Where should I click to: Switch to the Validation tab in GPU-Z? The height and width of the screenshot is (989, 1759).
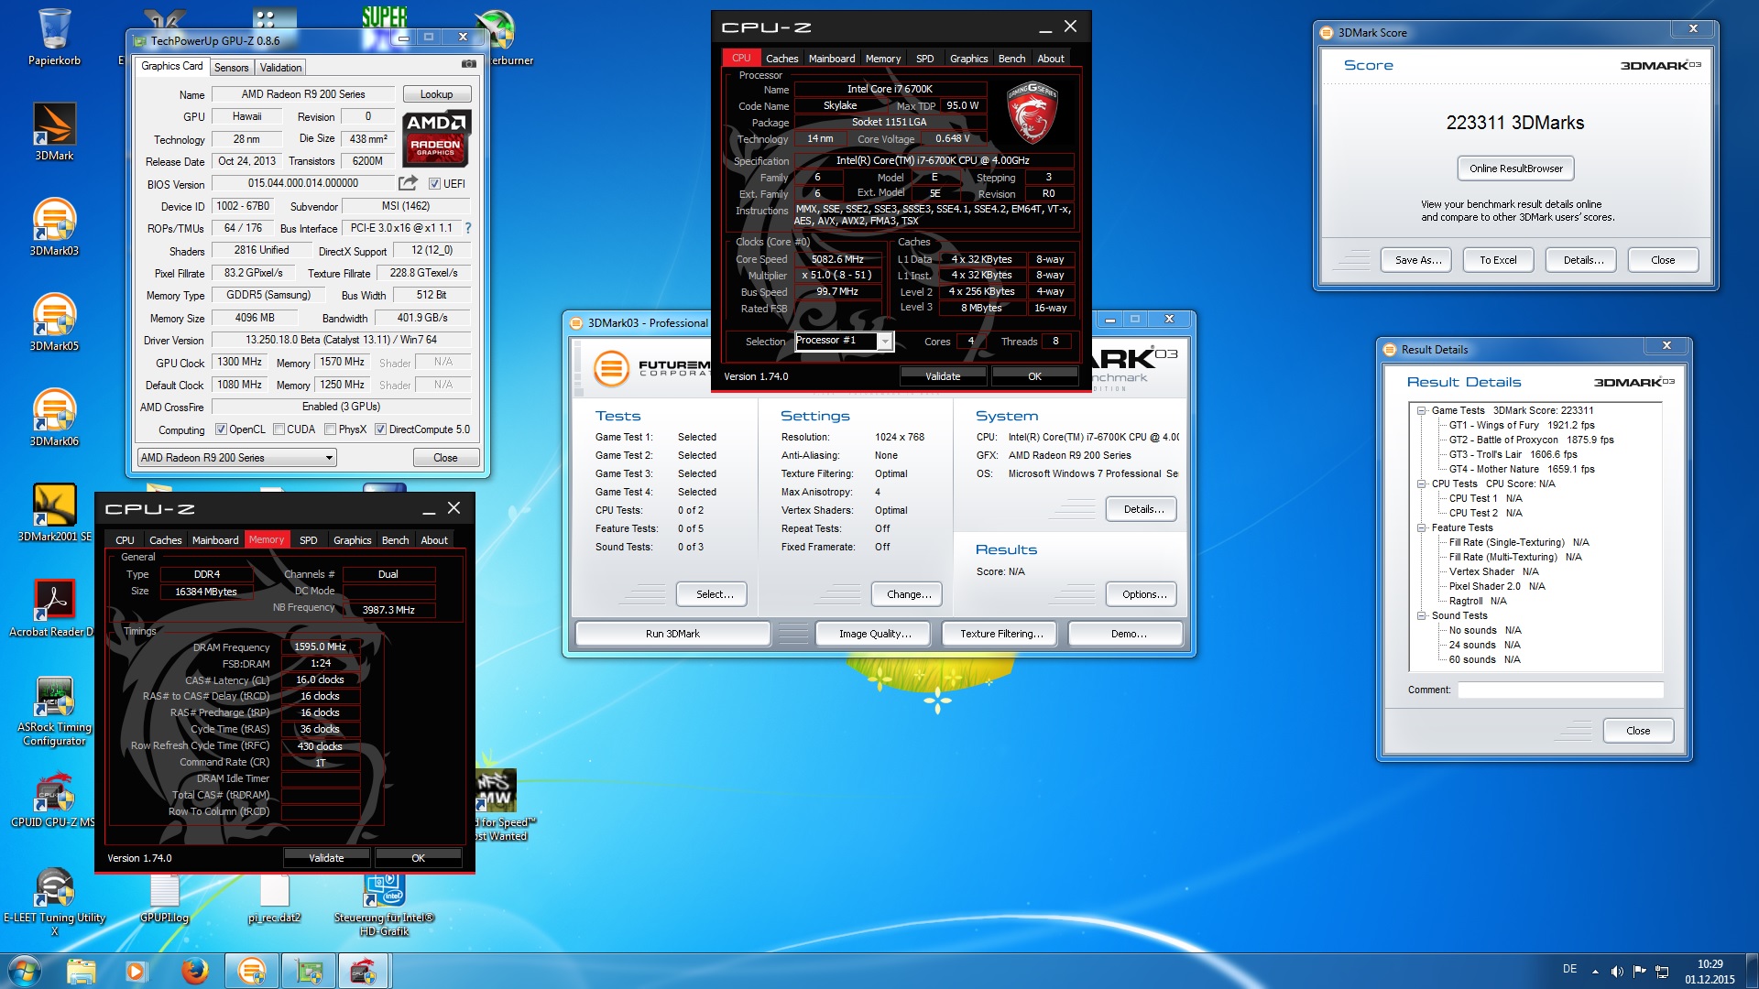[x=280, y=68]
